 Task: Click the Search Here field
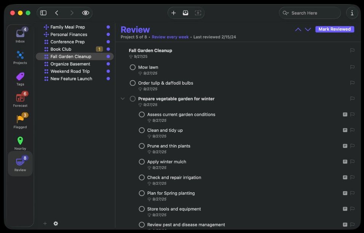[310, 13]
